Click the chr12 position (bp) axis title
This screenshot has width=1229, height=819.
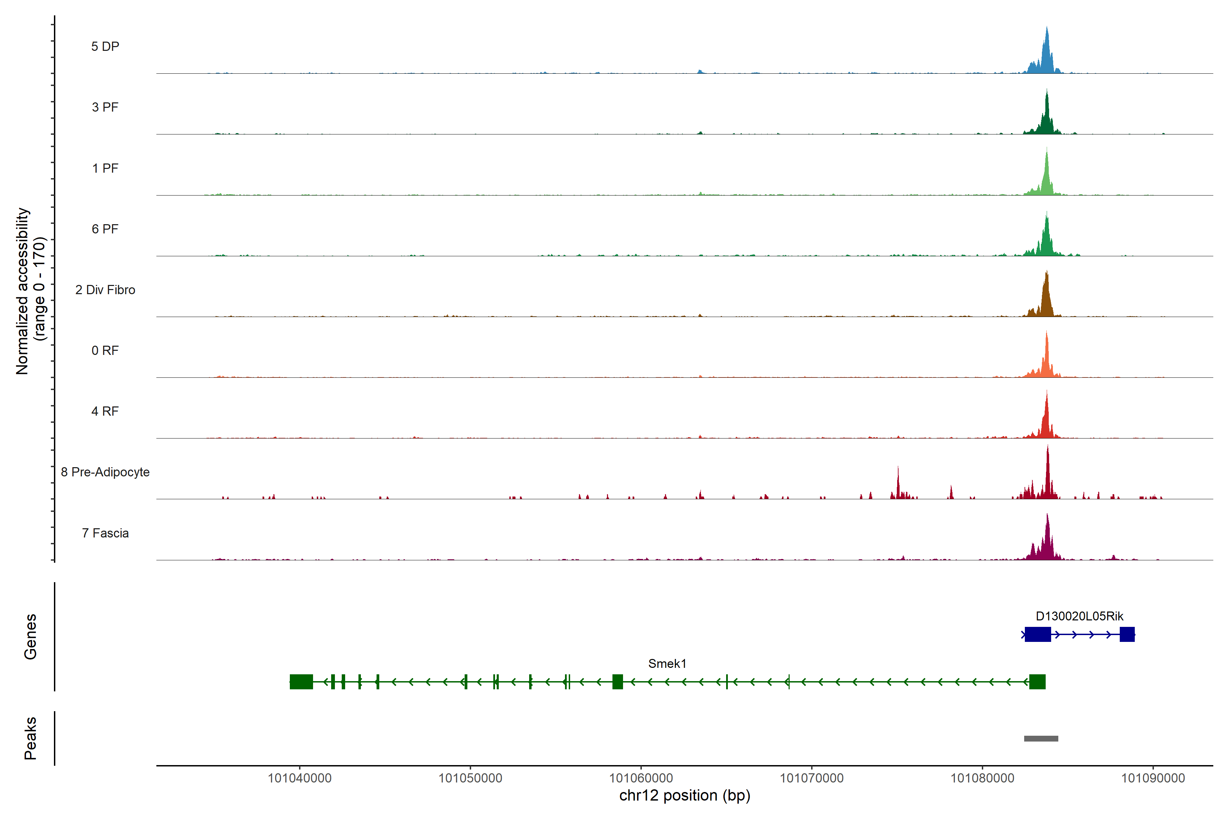pos(684,795)
